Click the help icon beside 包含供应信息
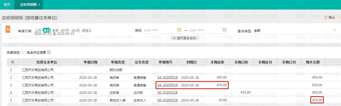Viewport: 341px width, 106px height. coord(48,52)
